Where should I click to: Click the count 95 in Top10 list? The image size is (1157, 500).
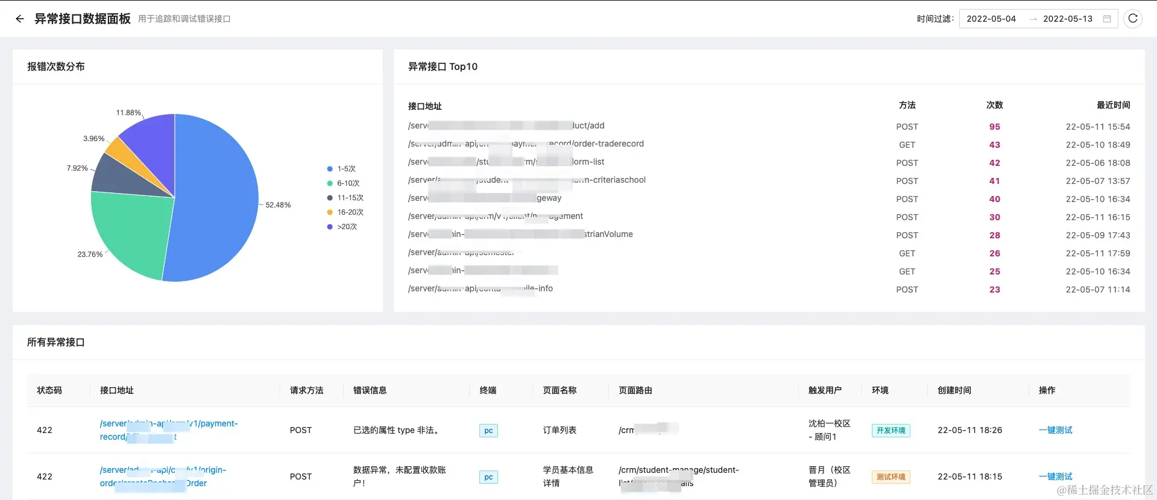[x=995, y=127]
